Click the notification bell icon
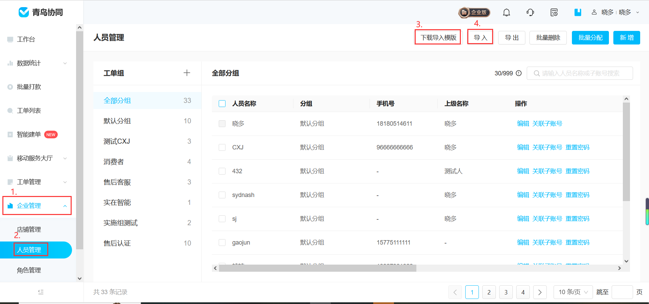This screenshot has width=649, height=304. coord(506,13)
